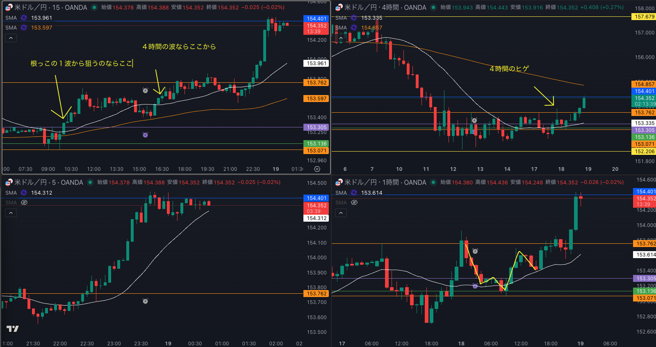The image size is (656, 347).
Task: Click the market status dot on 1-hour chart
Action: click(x=433, y=182)
